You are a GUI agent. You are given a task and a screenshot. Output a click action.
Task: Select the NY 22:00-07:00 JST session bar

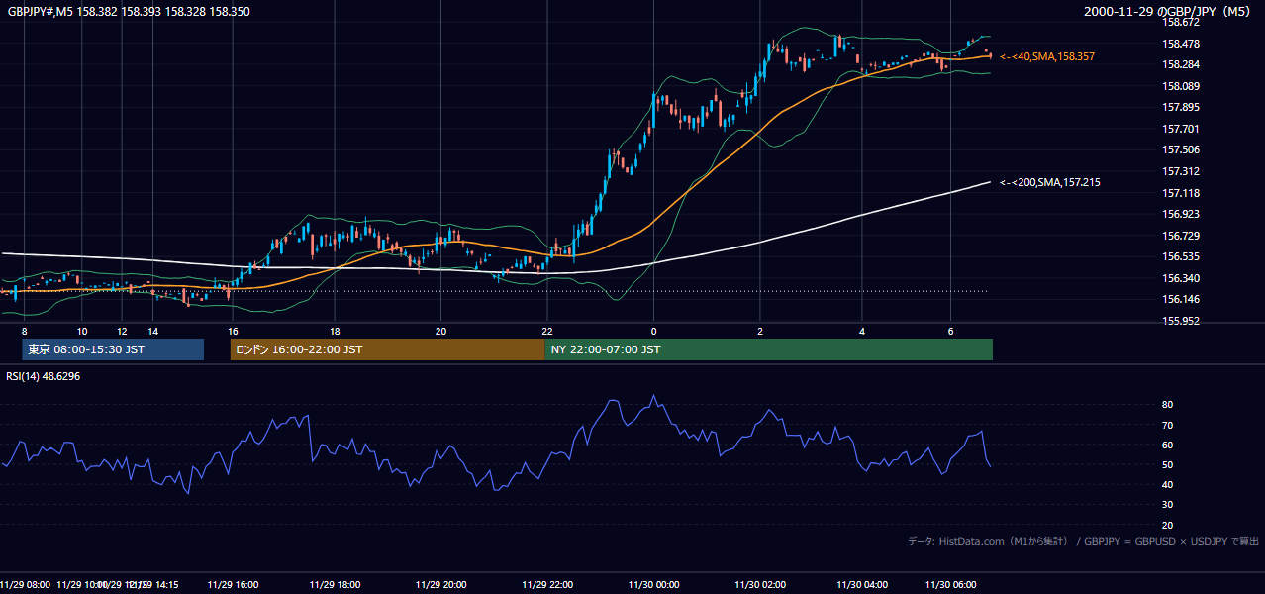tap(768, 349)
